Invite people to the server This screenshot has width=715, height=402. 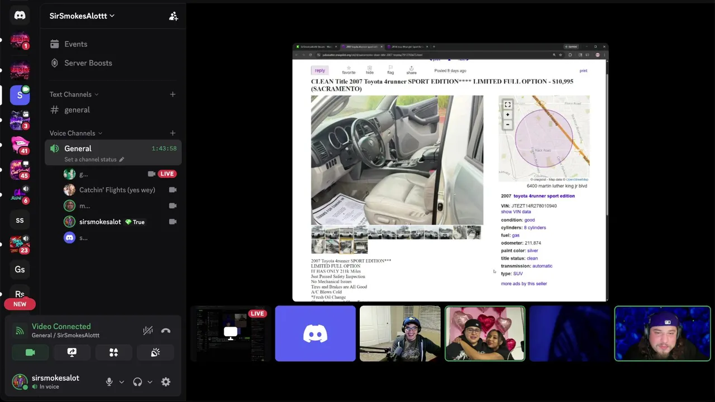click(173, 16)
